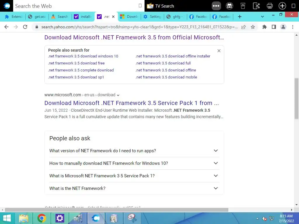This screenshot has width=299, height=224.
Task: Search .net framework 3.5 download windows 10
Action: point(83,56)
